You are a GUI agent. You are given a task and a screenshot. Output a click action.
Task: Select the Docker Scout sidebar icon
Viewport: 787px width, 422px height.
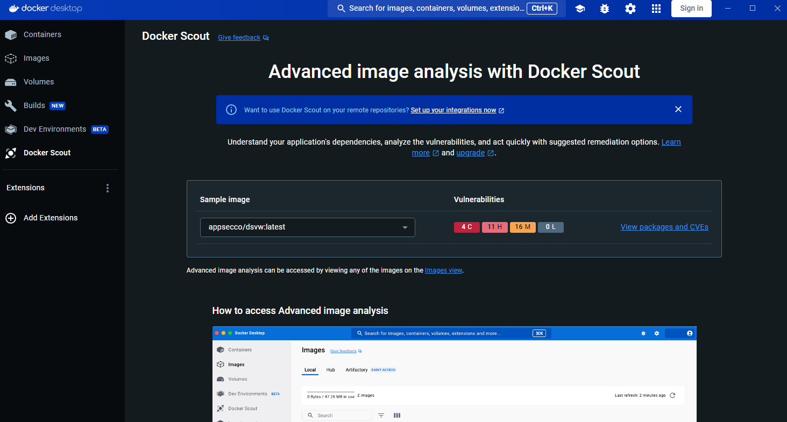pos(11,153)
